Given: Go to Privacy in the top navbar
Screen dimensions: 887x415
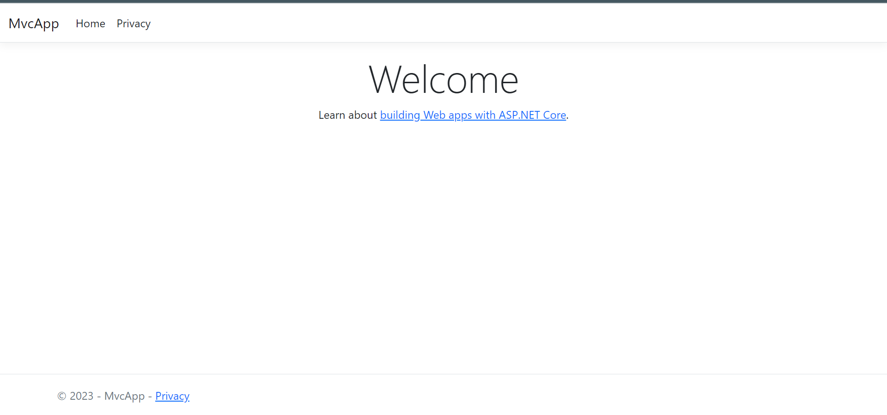Looking at the screenshot, I should pyautogui.click(x=134, y=24).
